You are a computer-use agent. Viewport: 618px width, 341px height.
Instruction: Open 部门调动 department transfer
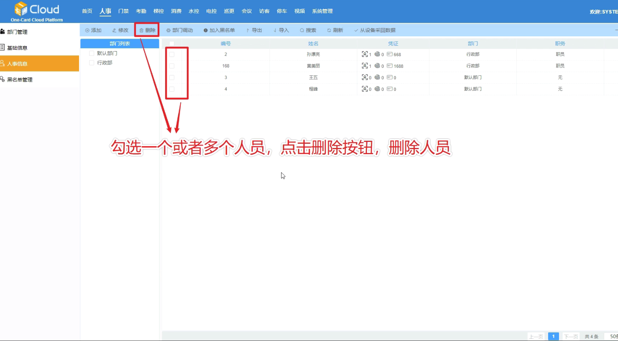click(x=180, y=30)
